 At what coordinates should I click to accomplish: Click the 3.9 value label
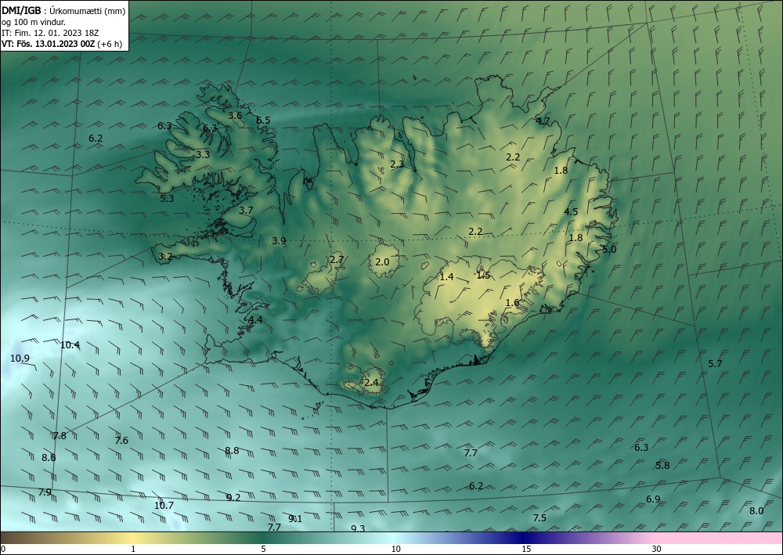(x=280, y=241)
